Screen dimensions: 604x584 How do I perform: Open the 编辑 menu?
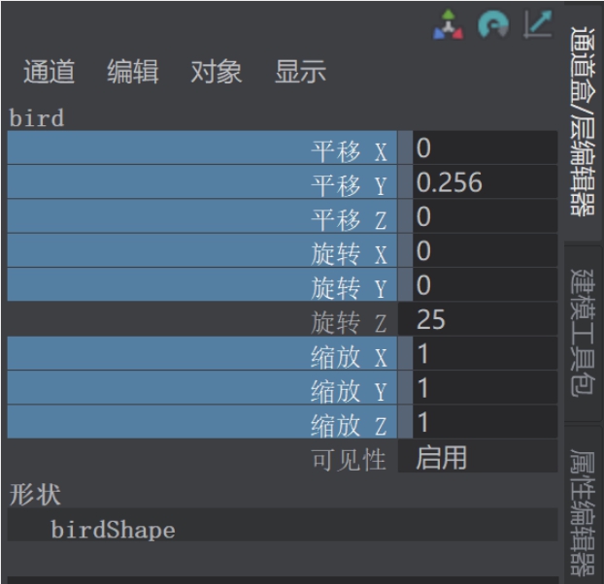pyautogui.click(x=133, y=72)
